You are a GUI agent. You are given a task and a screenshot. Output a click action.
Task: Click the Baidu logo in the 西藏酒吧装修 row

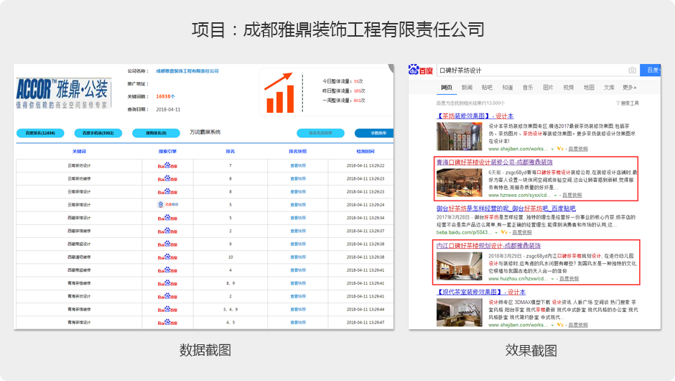click(167, 257)
